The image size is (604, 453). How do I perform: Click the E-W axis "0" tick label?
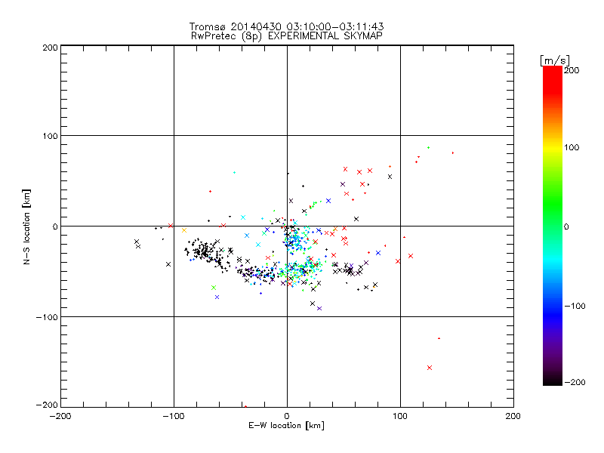point(287,416)
